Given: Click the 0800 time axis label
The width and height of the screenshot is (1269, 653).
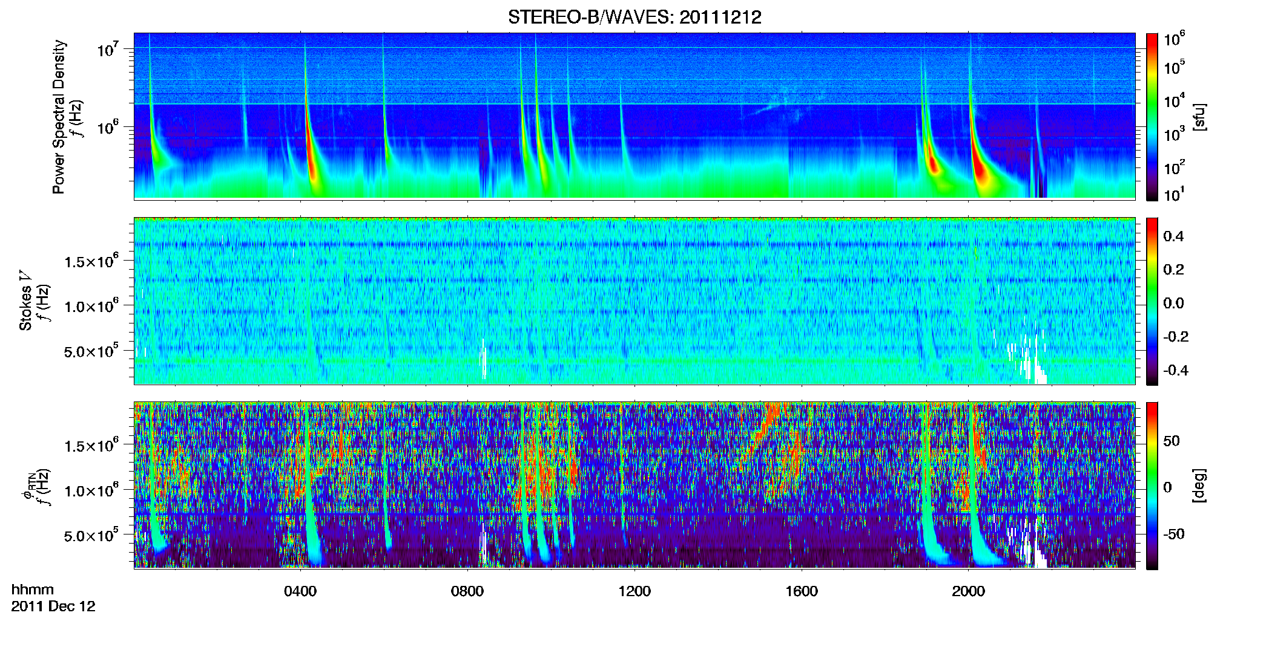Looking at the screenshot, I should pos(467,591).
